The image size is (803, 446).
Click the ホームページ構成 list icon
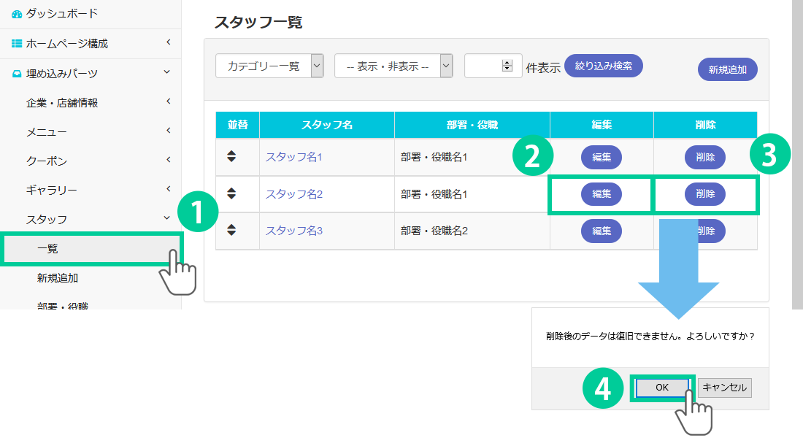coord(17,44)
